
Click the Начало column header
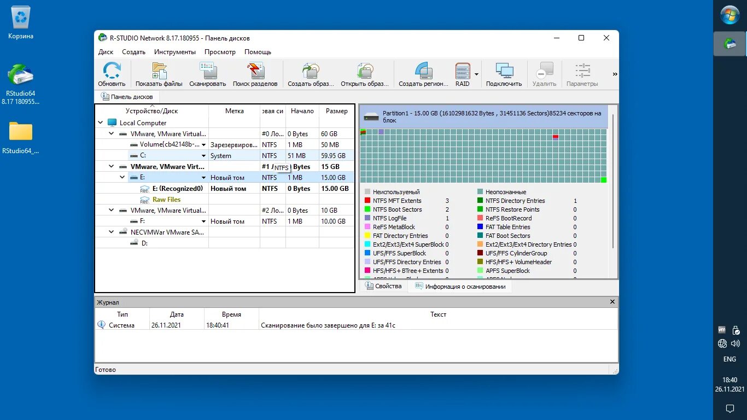(302, 111)
